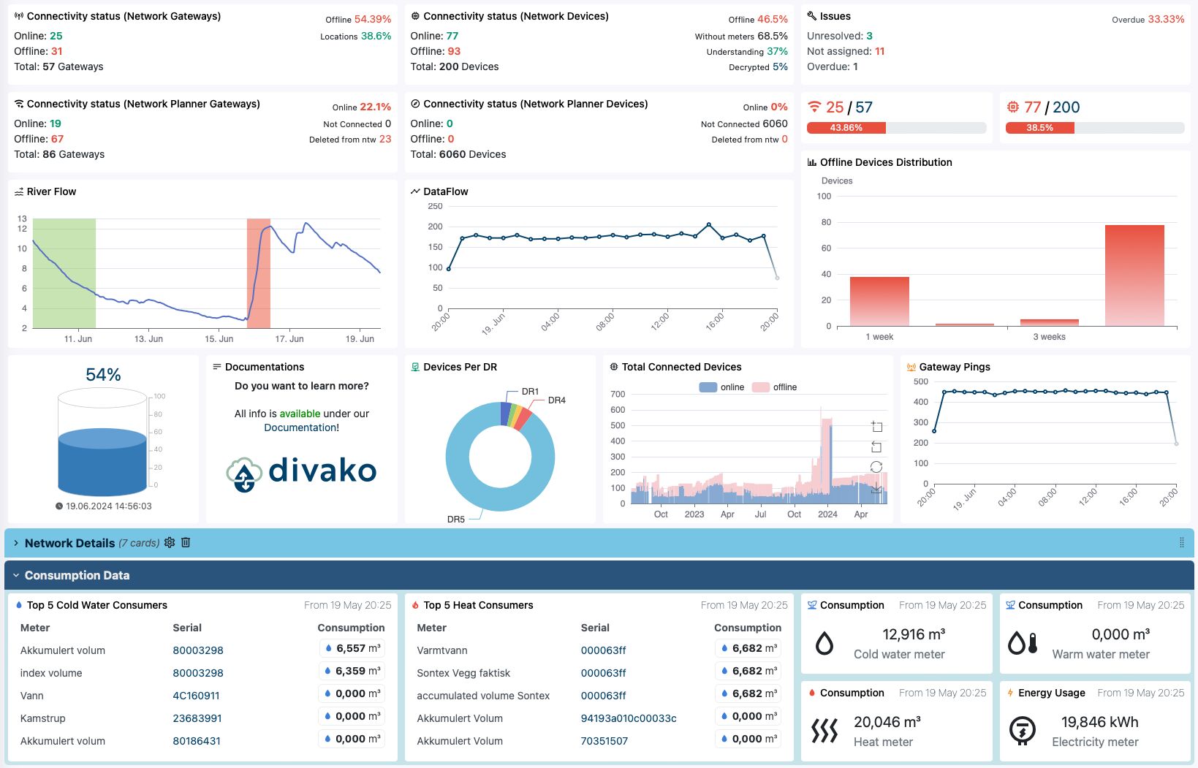
Task: Open serial 80003298 in index volume row
Action: coord(198,673)
